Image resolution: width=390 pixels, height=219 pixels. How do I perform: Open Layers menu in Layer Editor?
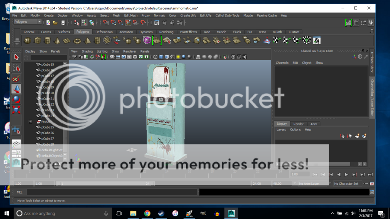(x=281, y=130)
